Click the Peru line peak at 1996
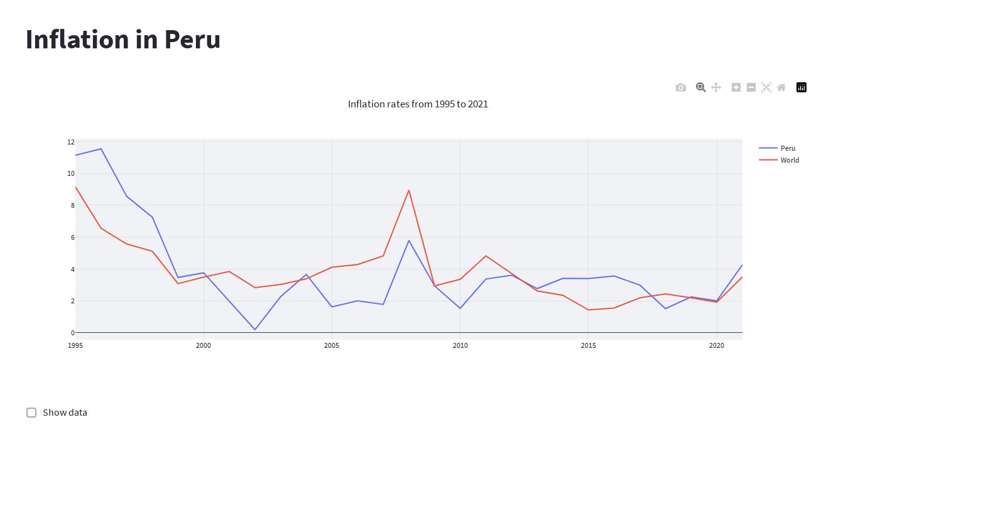 pos(101,149)
